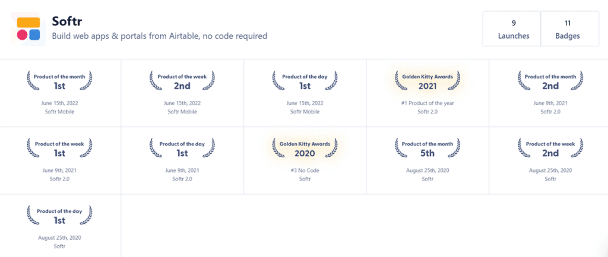Select June 2021 Product of the day 1st badge
The width and height of the screenshot is (608, 257).
click(182, 148)
